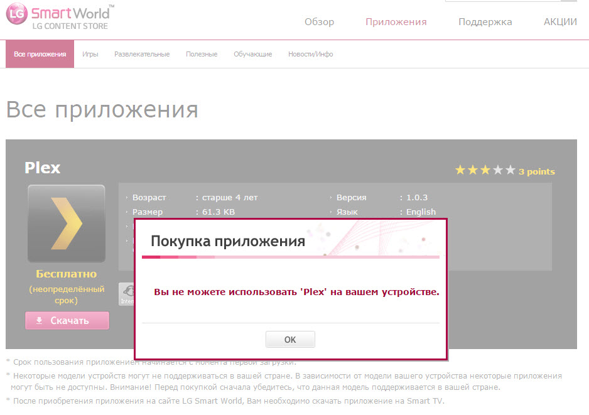
Task: Confirm the dialog with OK button
Action: click(x=290, y=340)
